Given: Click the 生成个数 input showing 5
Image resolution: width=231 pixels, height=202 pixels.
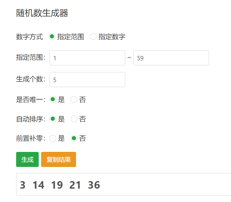Looking at the screenshot, I should point(87,80).
